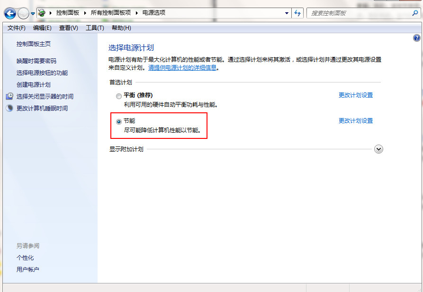This screenshot has height=292, width=423.
Task: Expand 显示附加计划 with the chevron button
Action: pos(378,149)
